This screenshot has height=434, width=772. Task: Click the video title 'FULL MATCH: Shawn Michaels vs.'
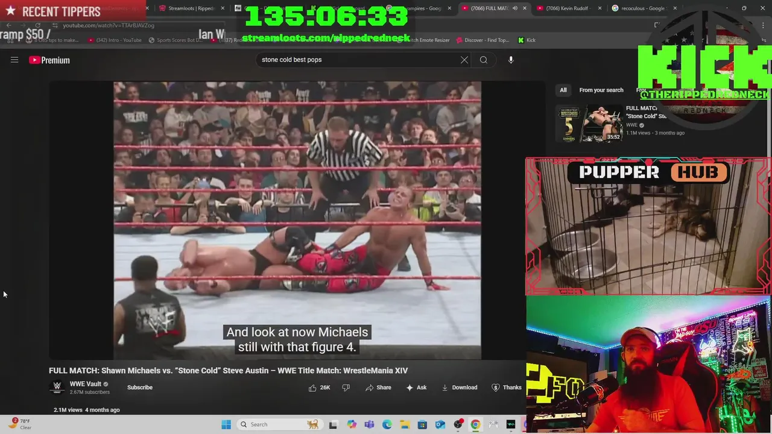pos(229,371)
